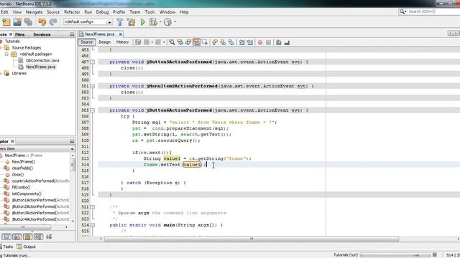Toggle Highlight Search in editor toolbar
The image size is (460, 258).
click(196, 42)
